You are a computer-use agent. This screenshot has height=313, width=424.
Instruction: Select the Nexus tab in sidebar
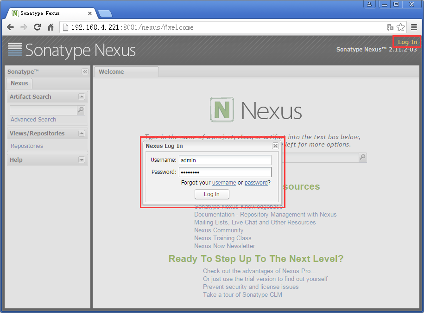(x=19, y=83)
